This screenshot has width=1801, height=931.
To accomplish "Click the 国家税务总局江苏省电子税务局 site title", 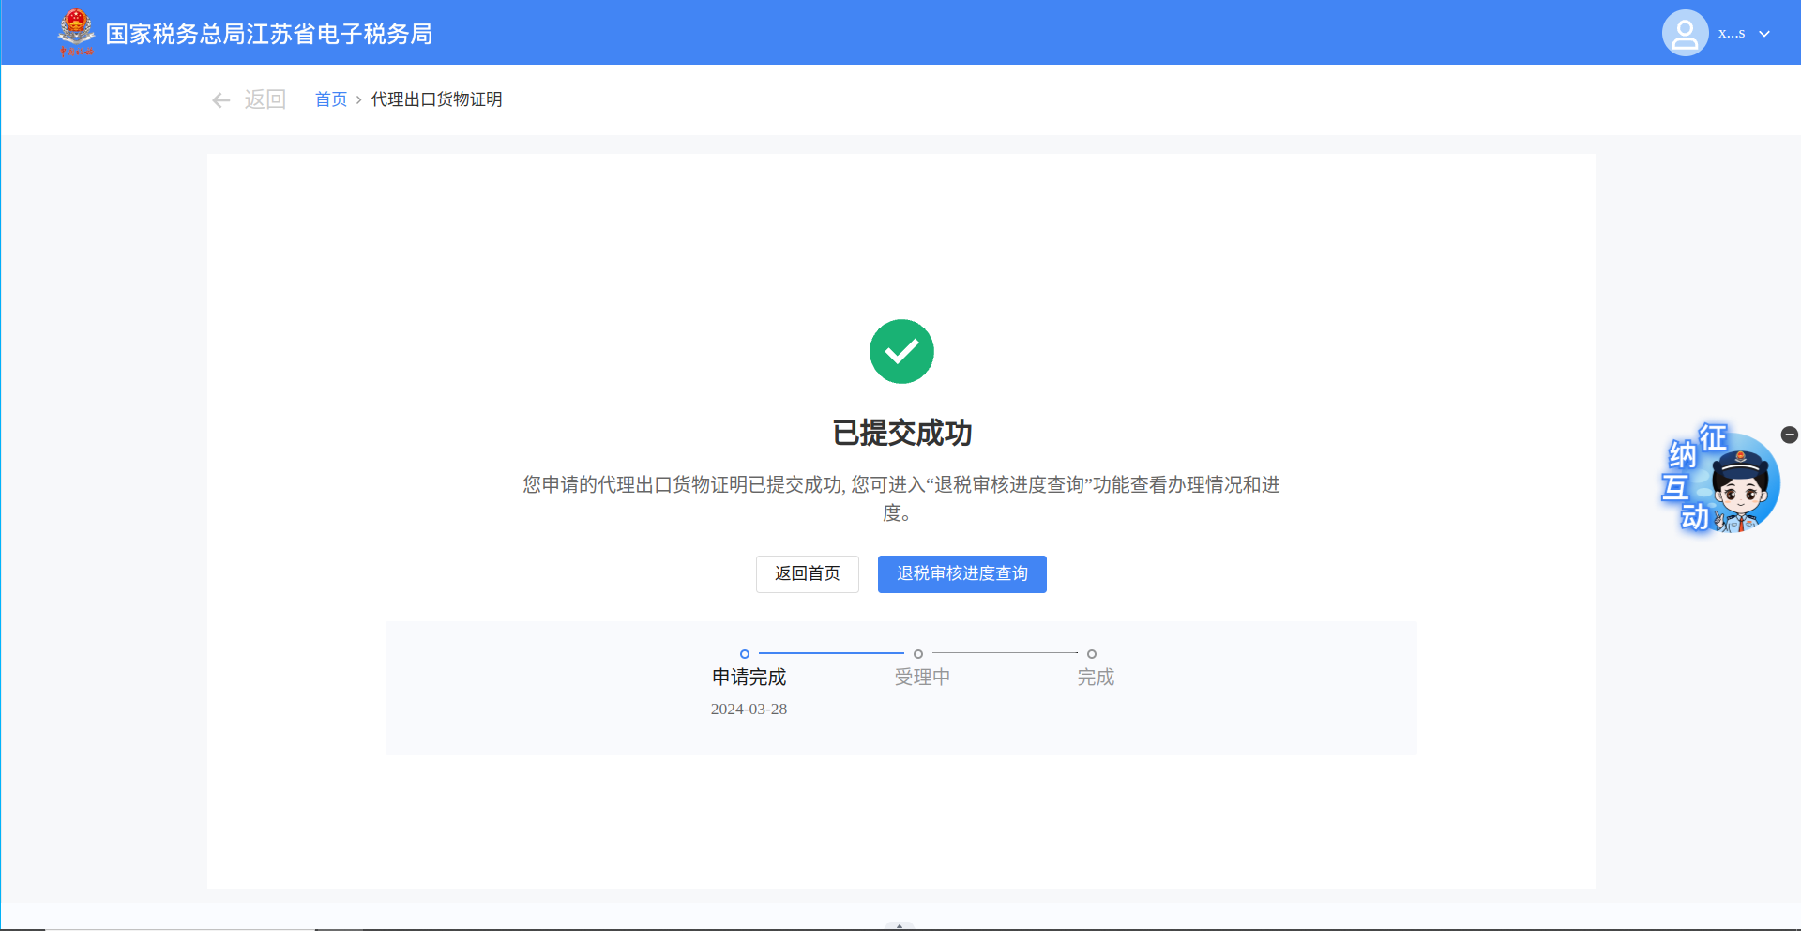I will (x=269, y=34).
